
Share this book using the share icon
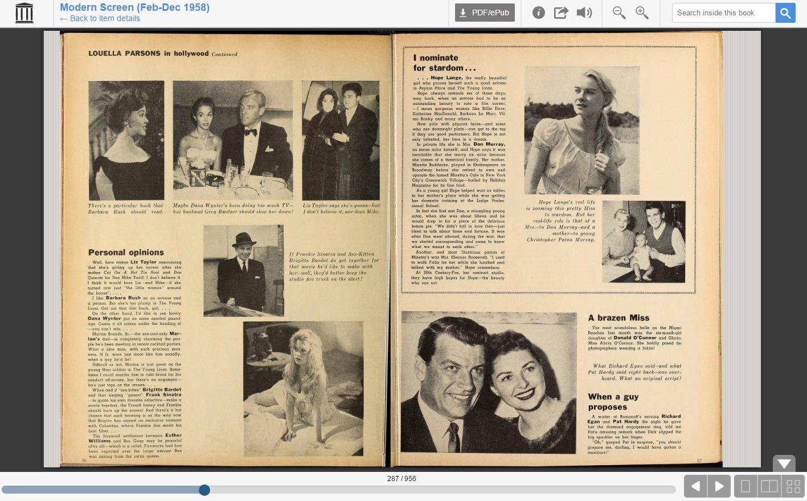(x=562, y=13)
